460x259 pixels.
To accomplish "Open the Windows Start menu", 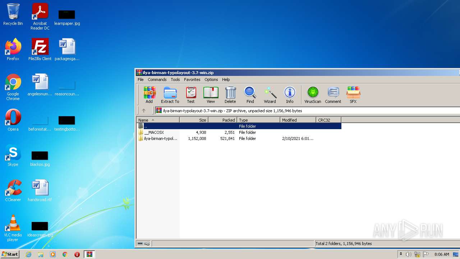I will click(x=10, y=254).
